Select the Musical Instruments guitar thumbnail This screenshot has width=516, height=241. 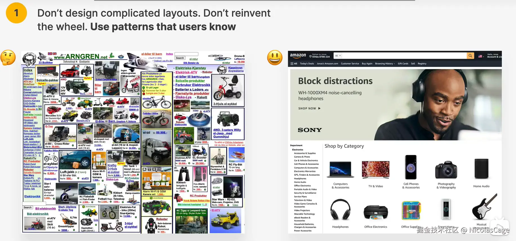484,207
